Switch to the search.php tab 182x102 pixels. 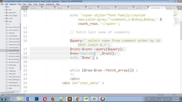139,8
